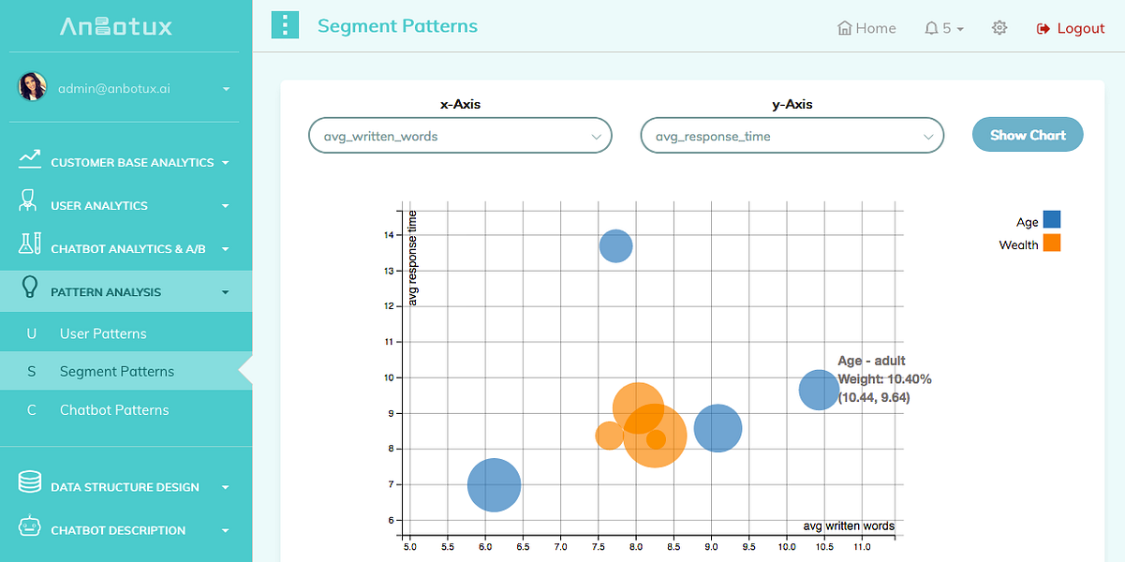Click the Wealth legend label
Image resolution: width=1125 pixels, height=562 pixels.
[1018, 244]
